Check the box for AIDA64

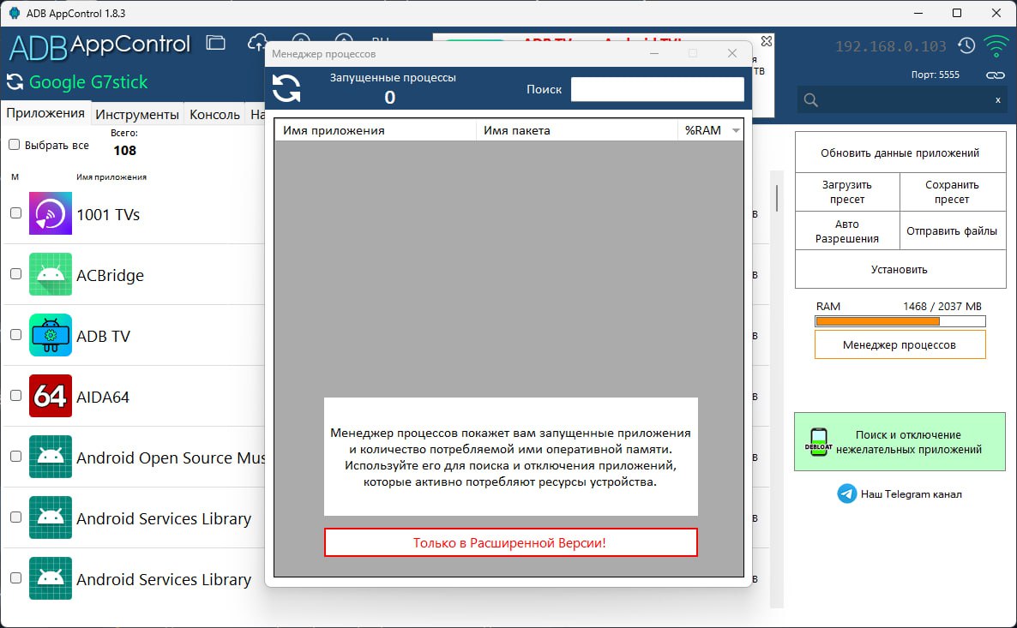point(16,396)
